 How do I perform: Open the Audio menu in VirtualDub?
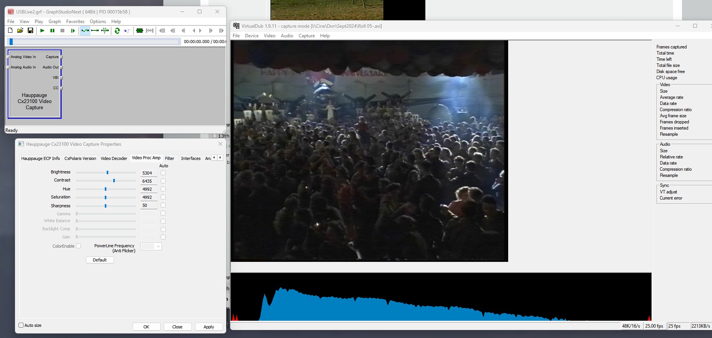click(x=287, y=36)
